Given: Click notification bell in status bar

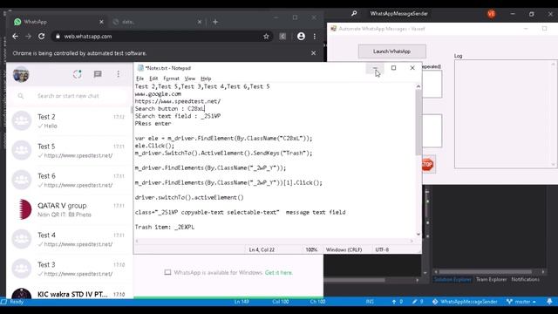Looking at the screenshot, I should [x=549, y=302].
